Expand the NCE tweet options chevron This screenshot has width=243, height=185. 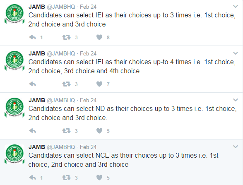tap(236, 147)
